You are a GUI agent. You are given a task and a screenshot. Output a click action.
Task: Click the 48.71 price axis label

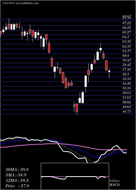(x=127, y=111)
